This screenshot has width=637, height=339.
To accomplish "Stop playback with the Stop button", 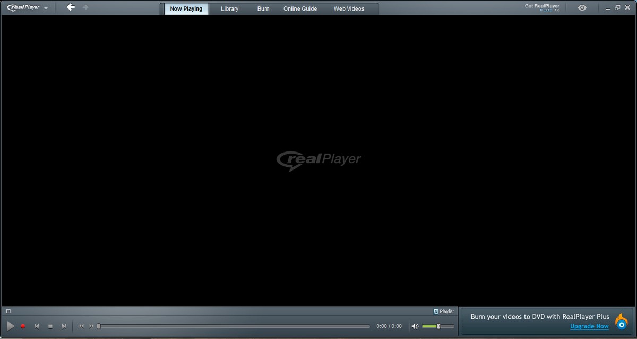I will click(x=50, y=326).
